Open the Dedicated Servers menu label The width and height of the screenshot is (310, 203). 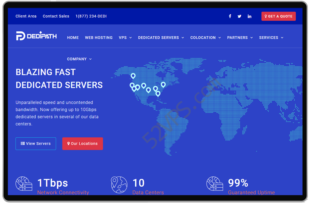click(158, 37)
